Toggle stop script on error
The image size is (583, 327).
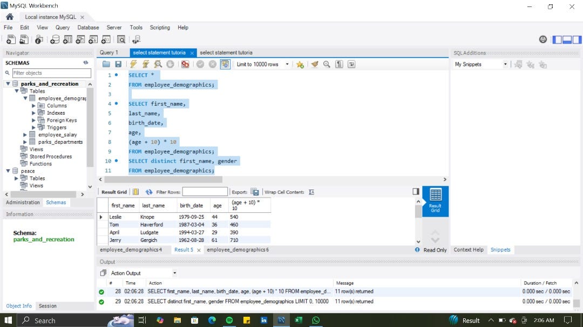(x=186, y=64)
